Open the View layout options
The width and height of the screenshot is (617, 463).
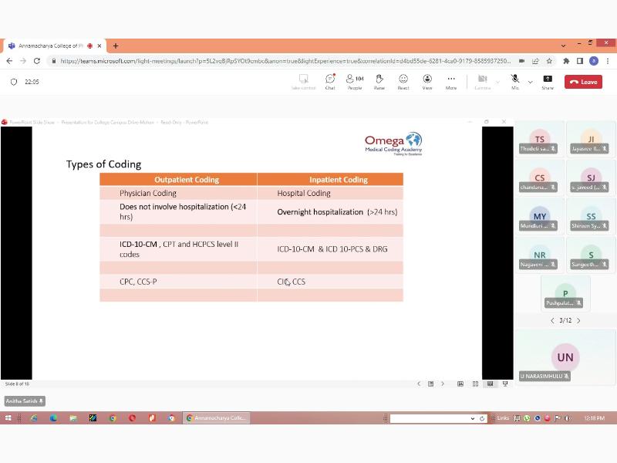pos(427,81)
